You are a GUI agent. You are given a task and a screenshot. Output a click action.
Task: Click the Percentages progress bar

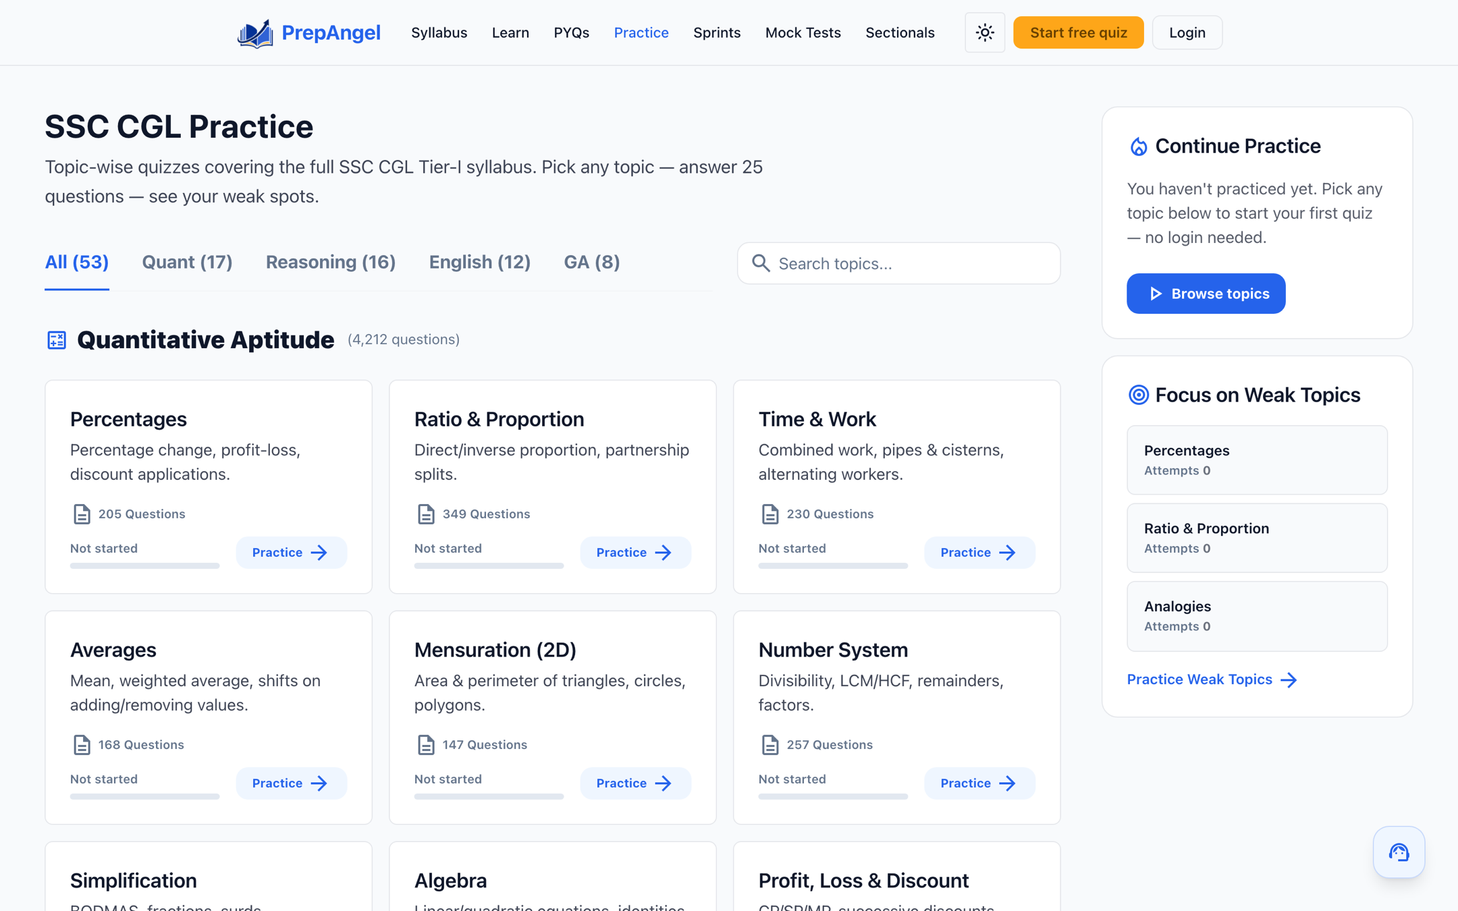point(144,565)
